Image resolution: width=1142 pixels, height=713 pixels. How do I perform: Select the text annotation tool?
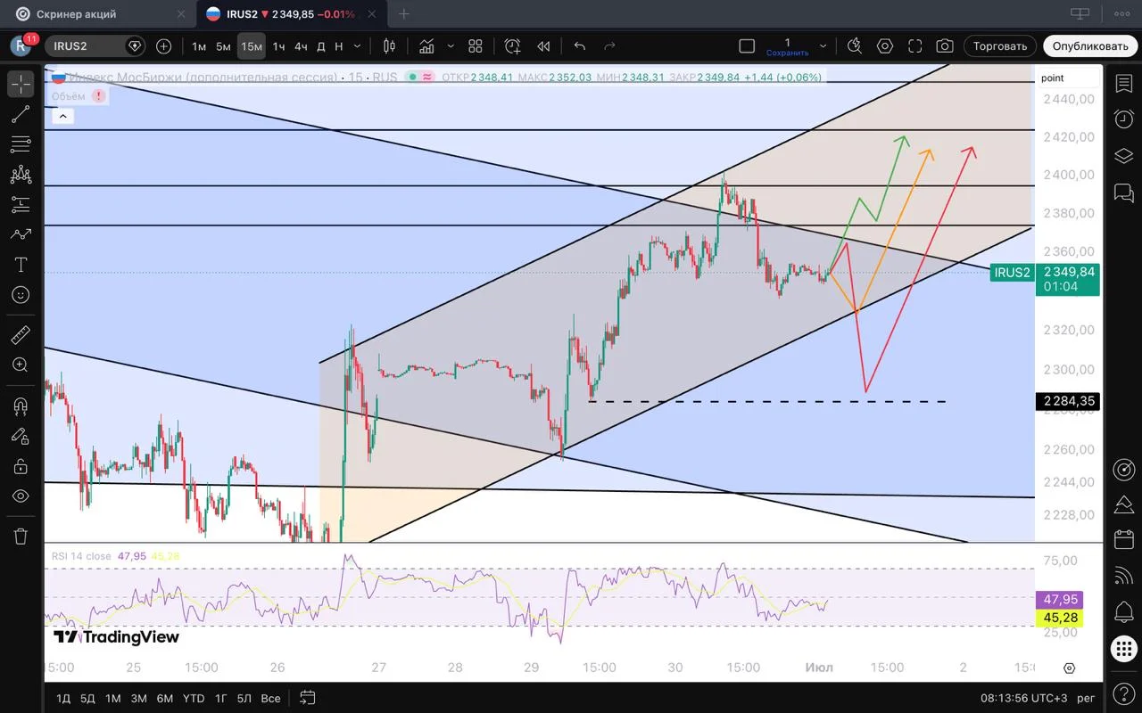point(21,265)
